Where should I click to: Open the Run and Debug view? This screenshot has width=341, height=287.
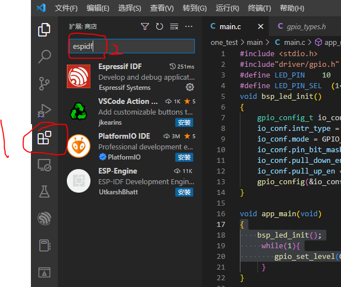pyautogui.click(x=44, y=111)
